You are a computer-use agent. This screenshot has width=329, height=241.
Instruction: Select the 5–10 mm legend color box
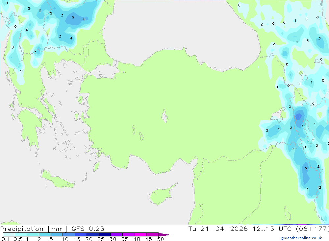(x=57, y=234)
